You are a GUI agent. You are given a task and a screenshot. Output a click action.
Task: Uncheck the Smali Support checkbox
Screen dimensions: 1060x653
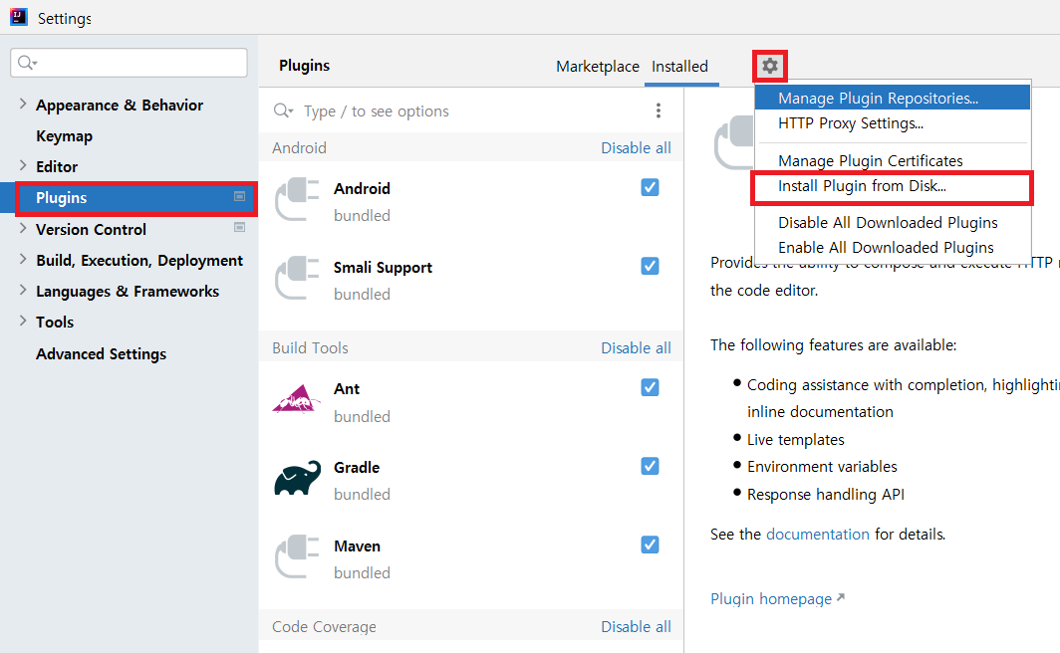[x=650, y=266]
